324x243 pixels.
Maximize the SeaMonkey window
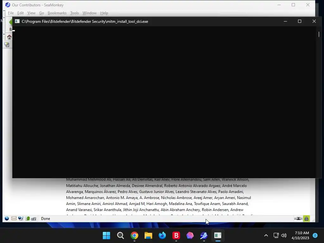click(x=293, y=5)
